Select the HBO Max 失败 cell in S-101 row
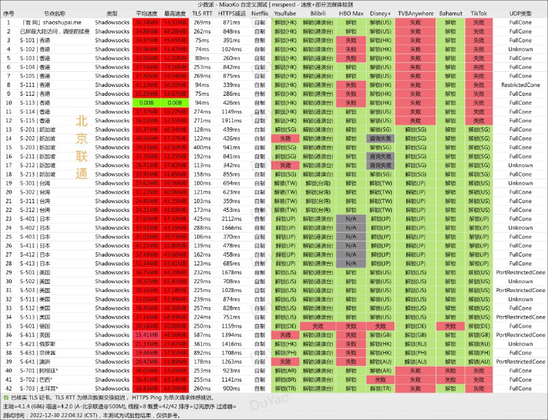 [x=351, y=40]
